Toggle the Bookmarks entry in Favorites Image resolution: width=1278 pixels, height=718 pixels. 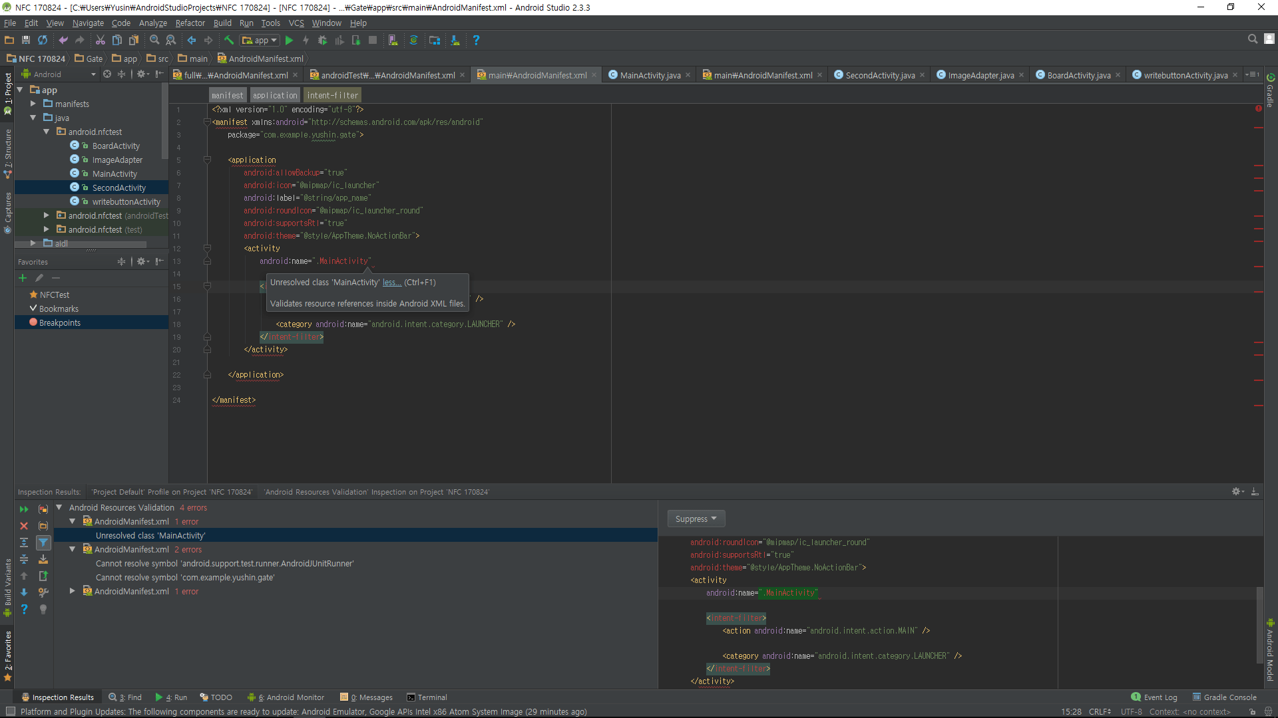[58, 308]
